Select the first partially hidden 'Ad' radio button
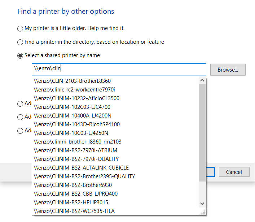 (x=20, y=104)
